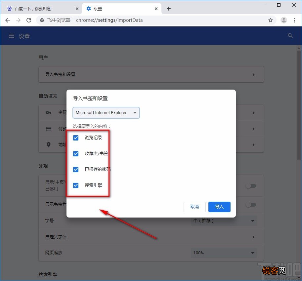302x281 pixels.
Task: Click the 取消 button
Action: [x=194, y=207]
